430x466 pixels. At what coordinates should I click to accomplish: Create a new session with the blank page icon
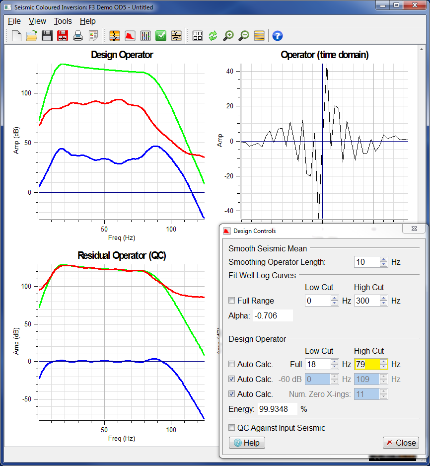point(16,36)
